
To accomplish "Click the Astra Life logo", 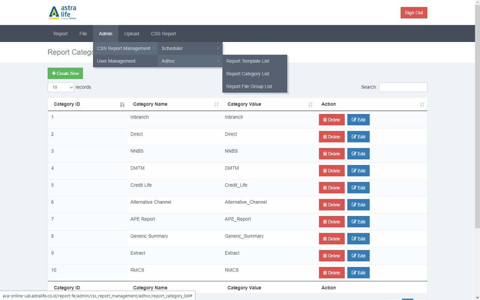I will coord(63,13).
